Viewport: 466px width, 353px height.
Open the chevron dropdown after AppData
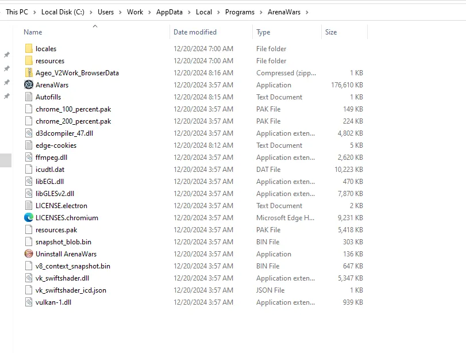point(190,12)
